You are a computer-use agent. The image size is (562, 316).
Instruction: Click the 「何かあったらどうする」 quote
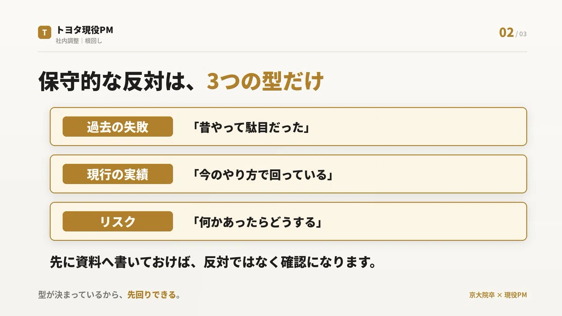coord(257,222)
